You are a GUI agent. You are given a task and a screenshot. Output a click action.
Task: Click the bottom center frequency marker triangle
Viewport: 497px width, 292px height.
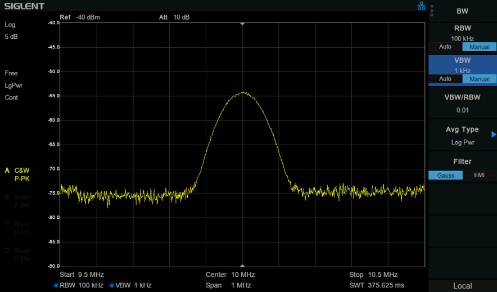(x=242, y=266)
